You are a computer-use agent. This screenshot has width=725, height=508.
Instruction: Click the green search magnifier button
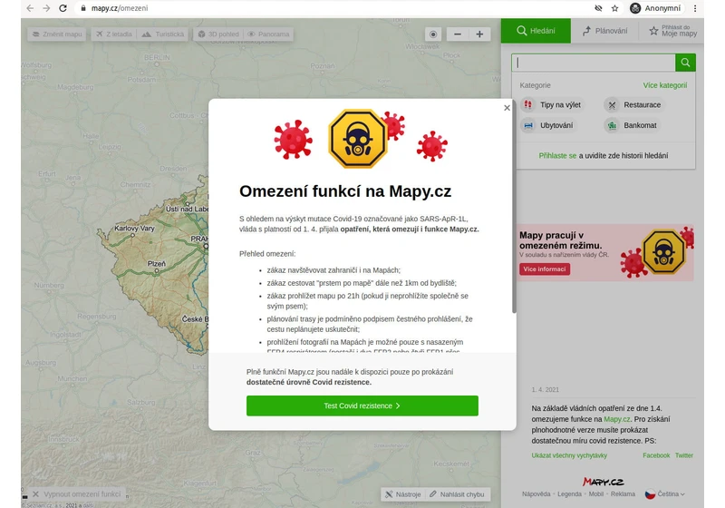pyautogui.click(x=685, y=63)
